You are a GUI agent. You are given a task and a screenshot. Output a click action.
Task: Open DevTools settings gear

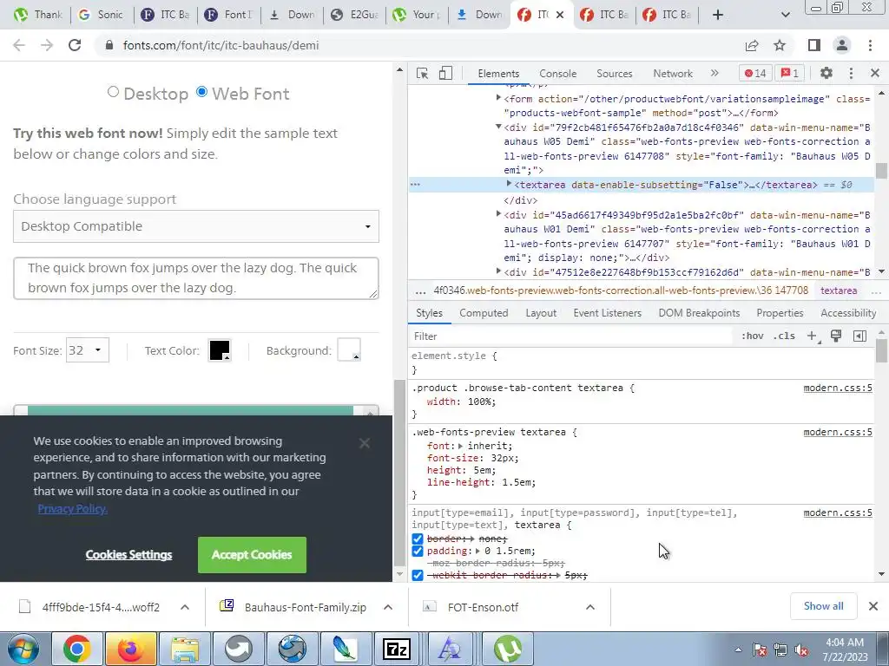pos(826,73)
